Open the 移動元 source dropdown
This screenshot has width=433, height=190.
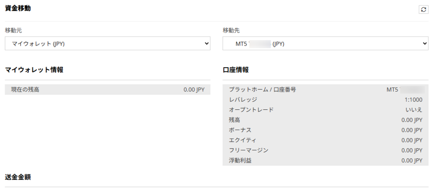(x=107, y=43)
